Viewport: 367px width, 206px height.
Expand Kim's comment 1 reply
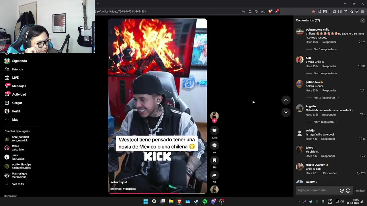click(325, 74)
